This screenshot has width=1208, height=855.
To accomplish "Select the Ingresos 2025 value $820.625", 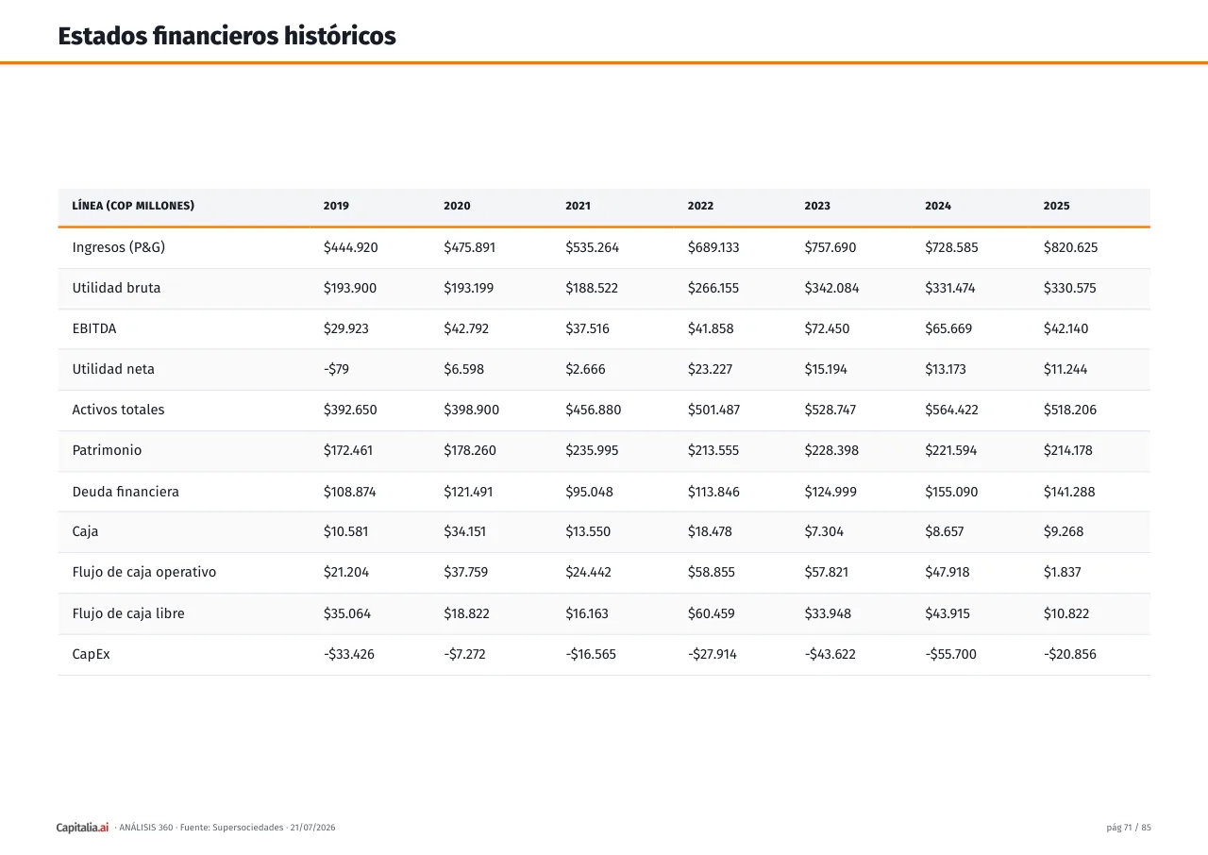I will point(1070,247).
